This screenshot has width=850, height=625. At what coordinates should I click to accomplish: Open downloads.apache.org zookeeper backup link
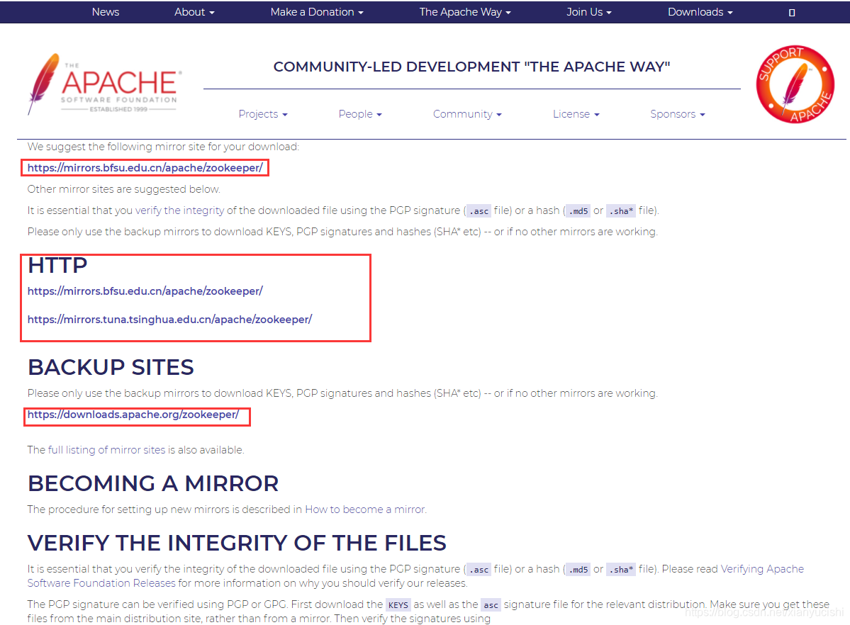pos(133,414)
